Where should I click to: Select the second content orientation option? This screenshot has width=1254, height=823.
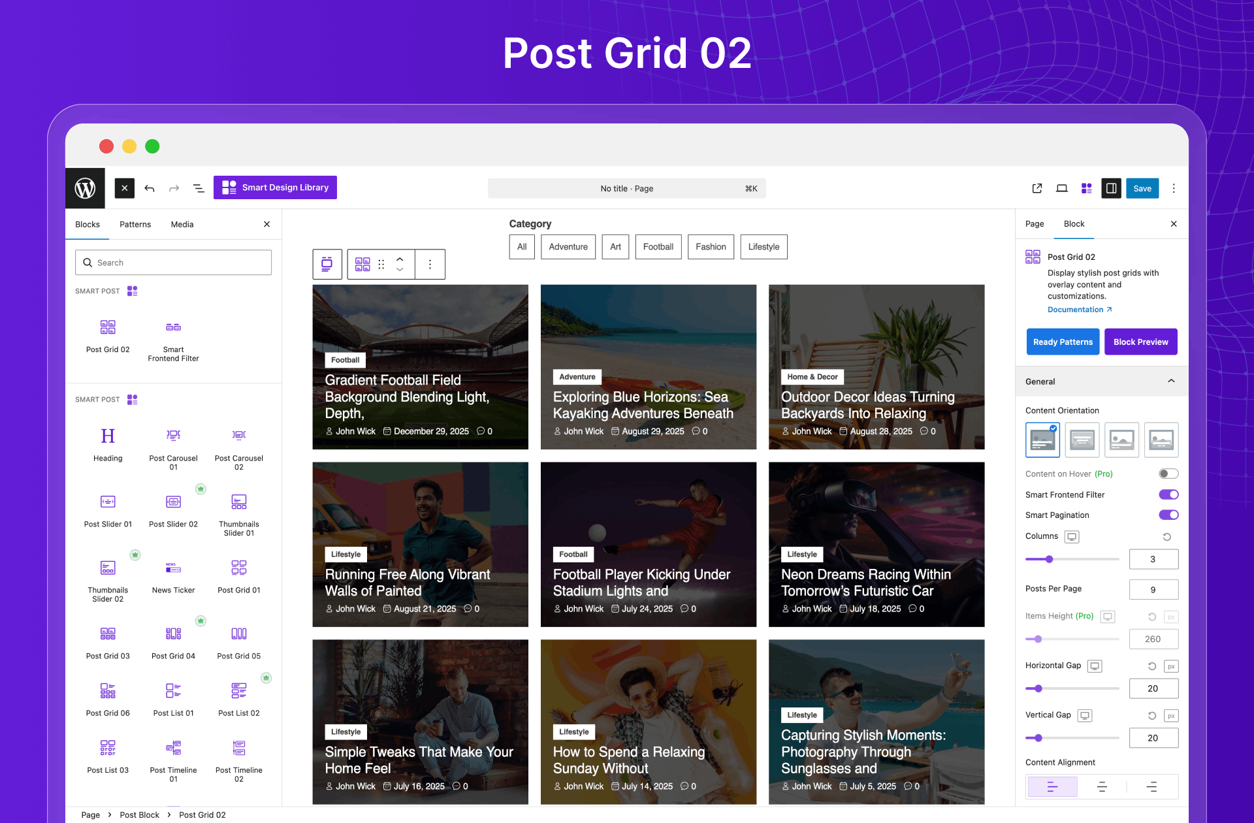tap(1082, 440)
